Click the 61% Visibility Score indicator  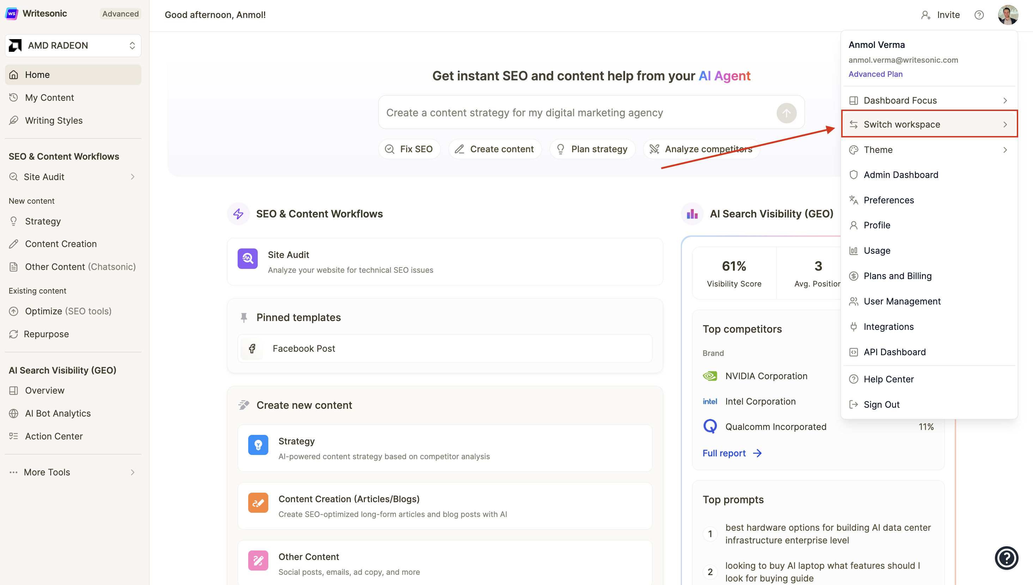[x=734, y=266]
